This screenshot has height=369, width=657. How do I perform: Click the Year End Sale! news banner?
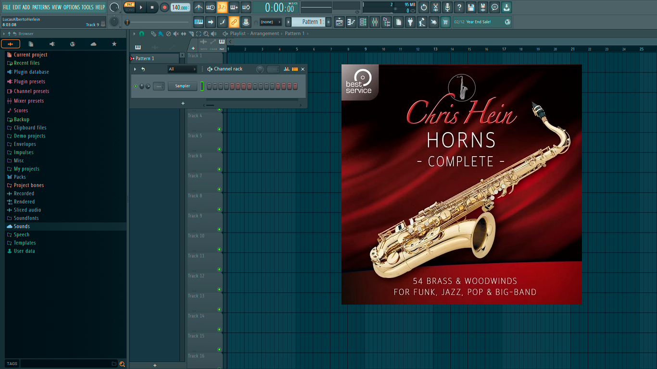[482, 22]
